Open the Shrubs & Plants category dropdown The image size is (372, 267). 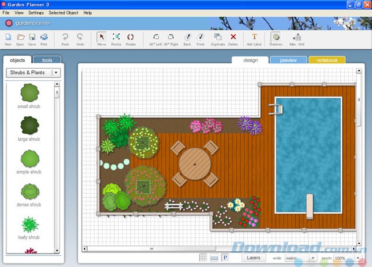pyautogui.click(x=33, y=73)
